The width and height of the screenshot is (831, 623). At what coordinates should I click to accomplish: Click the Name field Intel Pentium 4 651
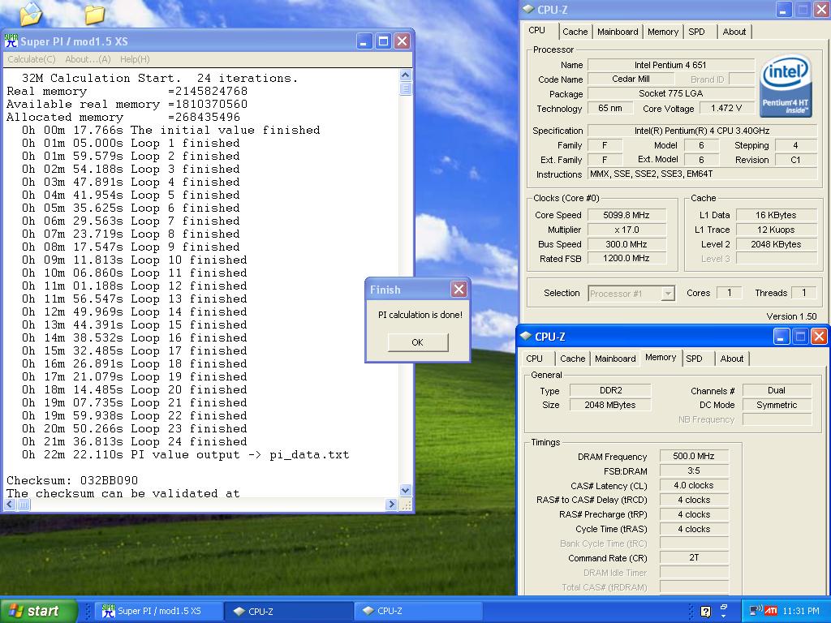(x=670, y=65)
